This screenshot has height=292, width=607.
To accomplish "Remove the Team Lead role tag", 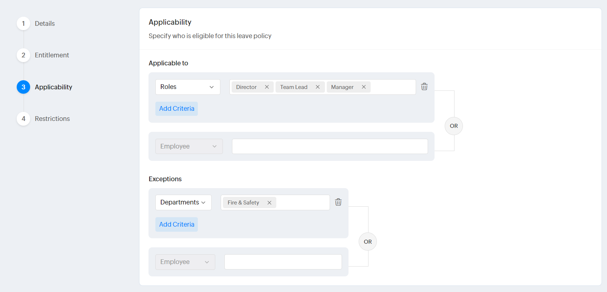I will tap(318, 87).
